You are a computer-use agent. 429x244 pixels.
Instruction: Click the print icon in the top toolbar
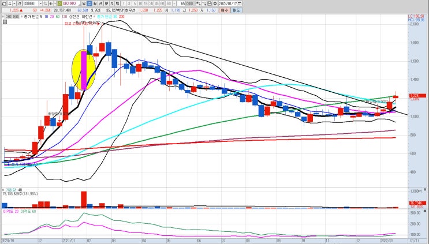[x=209, y=3]
